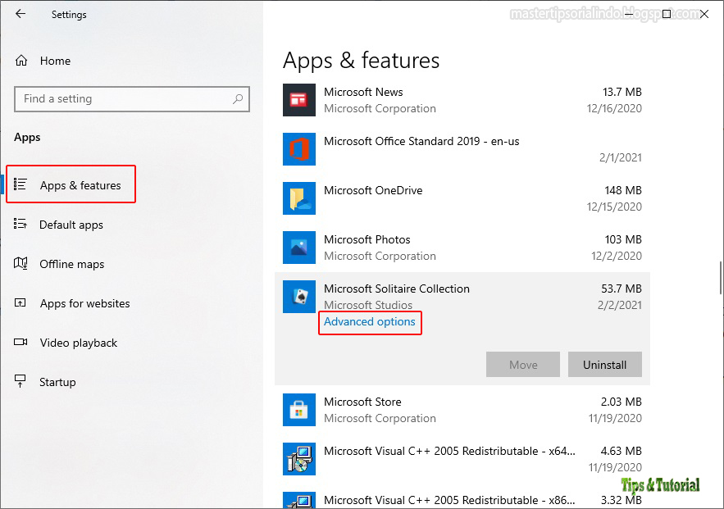The image size is (724, 509).
Task: Click the Find a setting search field
Action: tap(132, 98)
